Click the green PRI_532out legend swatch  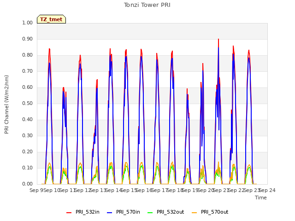point(150,213)
